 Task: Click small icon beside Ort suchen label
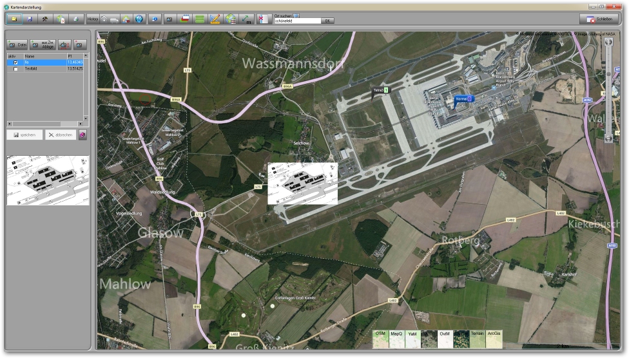296,15
